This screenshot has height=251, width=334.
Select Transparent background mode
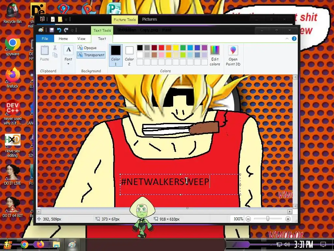tap(91, 55)
